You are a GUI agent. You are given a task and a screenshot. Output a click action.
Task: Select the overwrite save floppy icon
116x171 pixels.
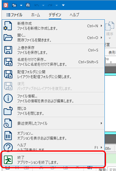click(8, 50)
